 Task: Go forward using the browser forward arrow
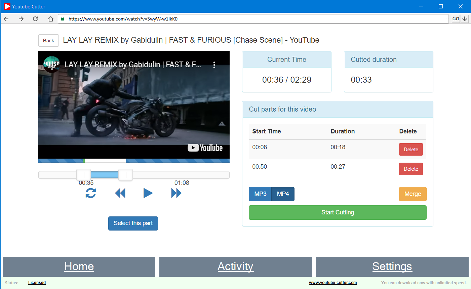(x=21, y=19)
